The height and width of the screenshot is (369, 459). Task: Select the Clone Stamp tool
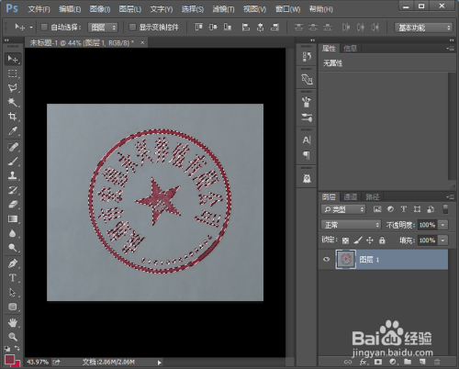pos(13,175)
